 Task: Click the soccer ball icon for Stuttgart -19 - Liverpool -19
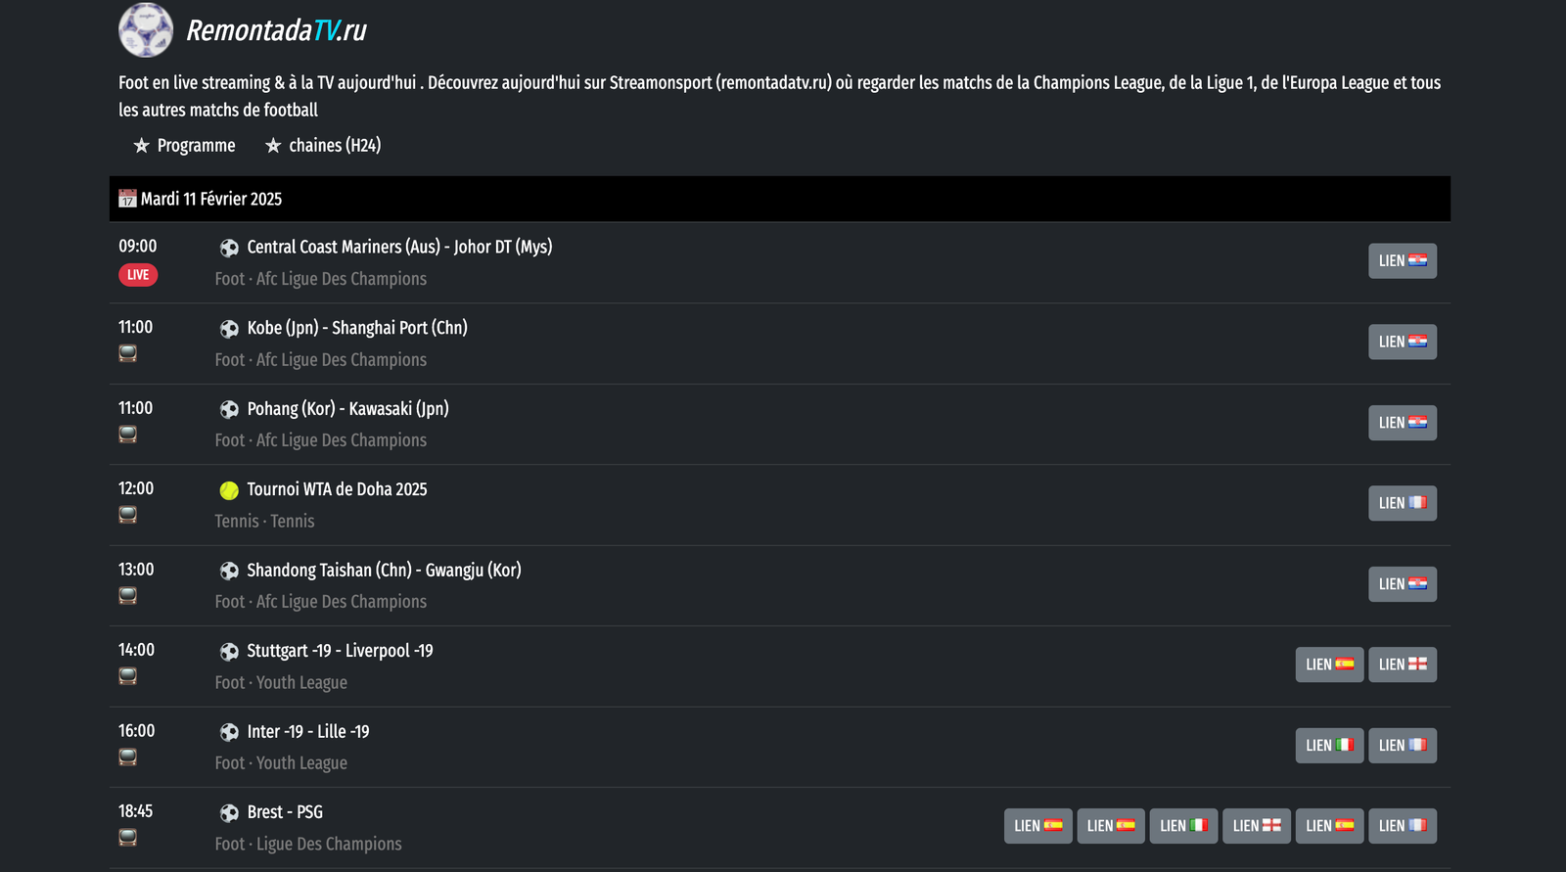point(229,652)
